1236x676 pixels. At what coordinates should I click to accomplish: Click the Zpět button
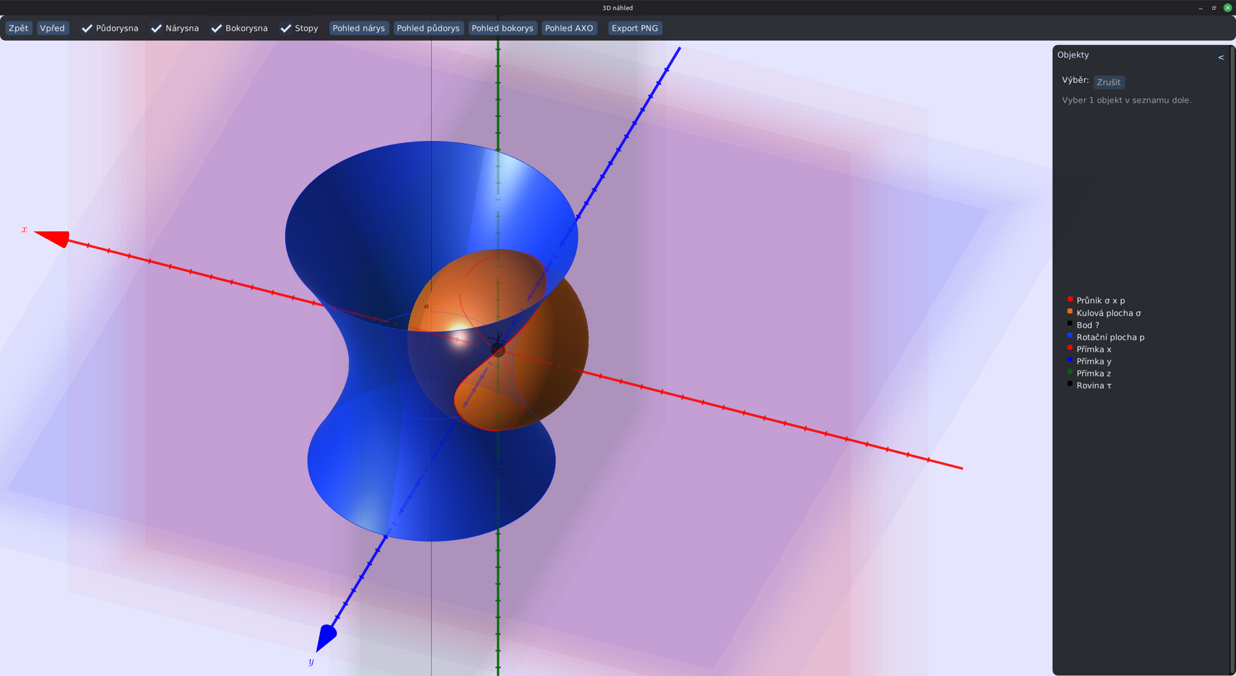pyautogui.click(x=19, y=28)
